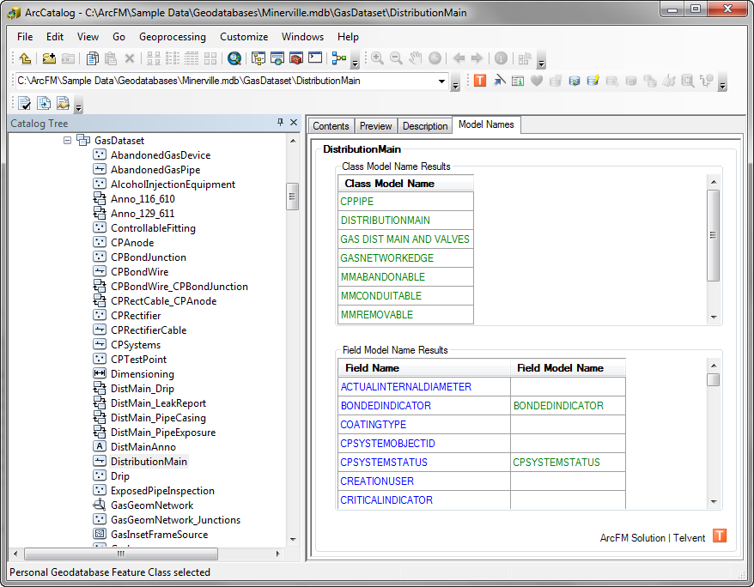754x587 pixels.
Task: Click the Copy icon in toolbar
Action: coord(93,58)
